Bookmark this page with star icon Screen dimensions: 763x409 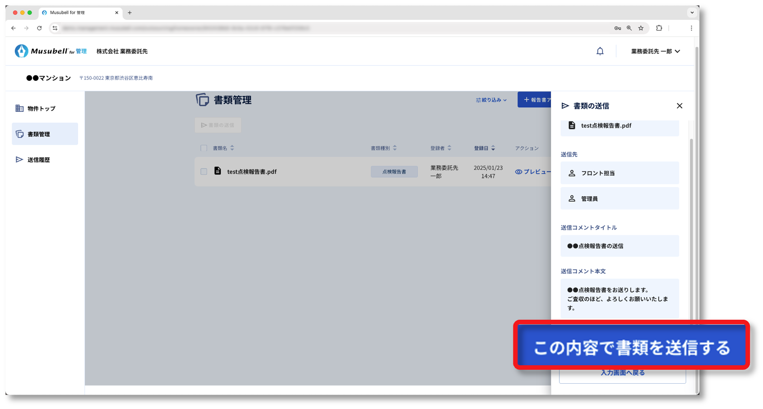click(x=641, y=28)
